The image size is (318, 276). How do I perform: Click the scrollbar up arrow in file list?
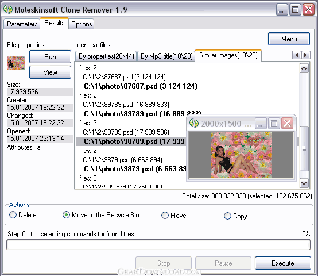(304, 68)
